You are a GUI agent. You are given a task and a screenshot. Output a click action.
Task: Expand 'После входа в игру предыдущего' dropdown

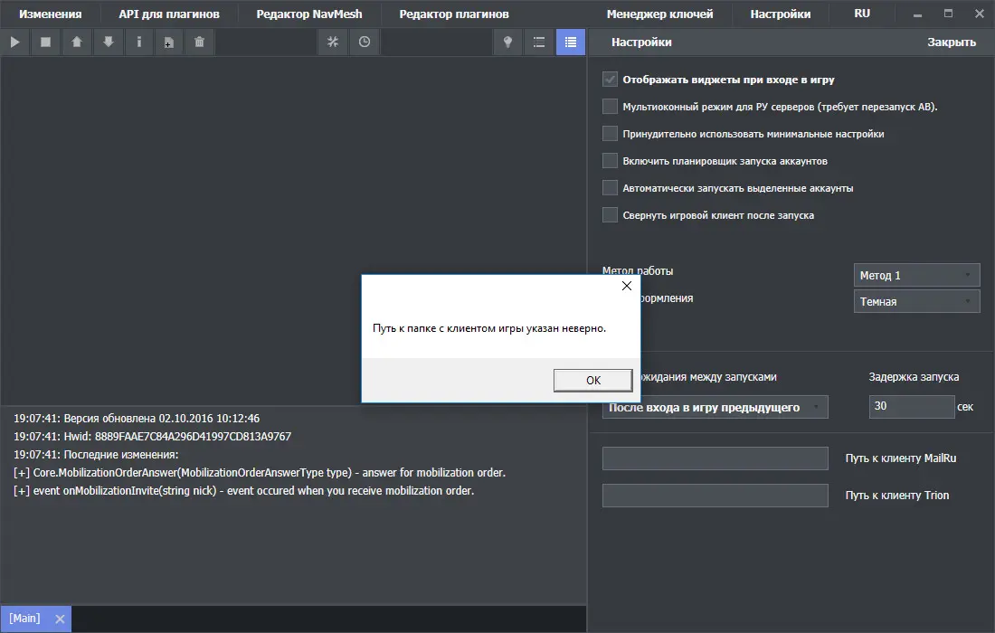coord(715,407)
